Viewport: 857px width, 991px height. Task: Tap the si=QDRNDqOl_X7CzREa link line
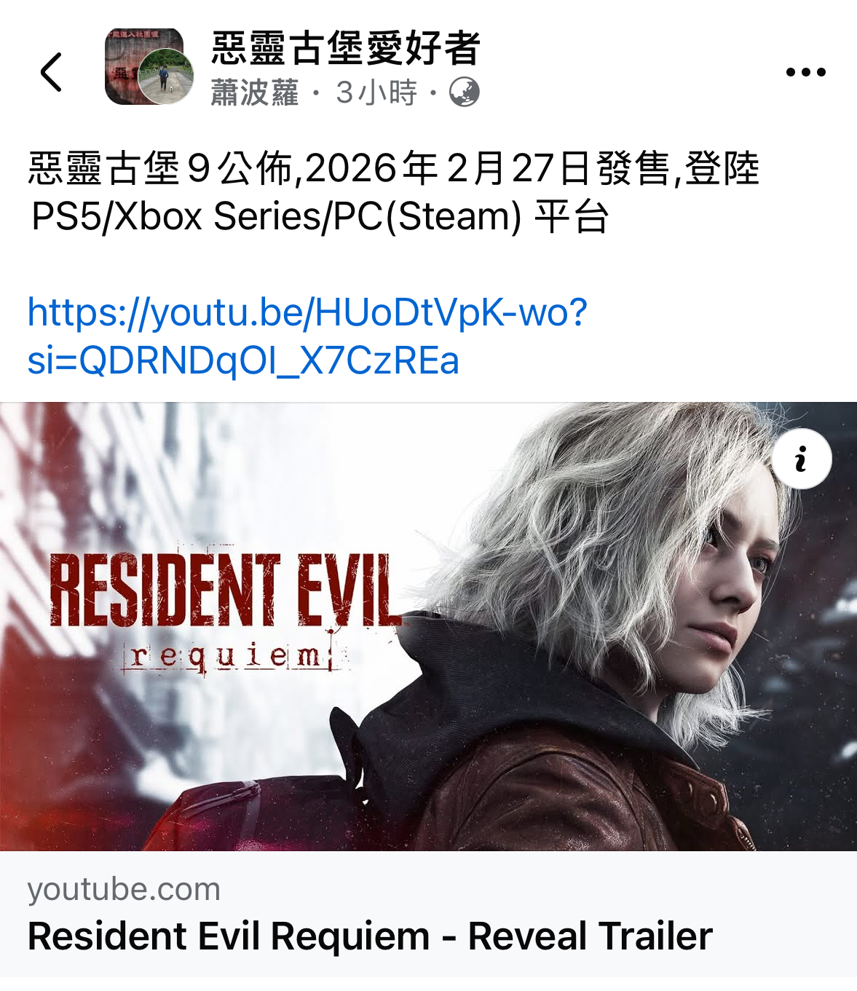(244, 360)
